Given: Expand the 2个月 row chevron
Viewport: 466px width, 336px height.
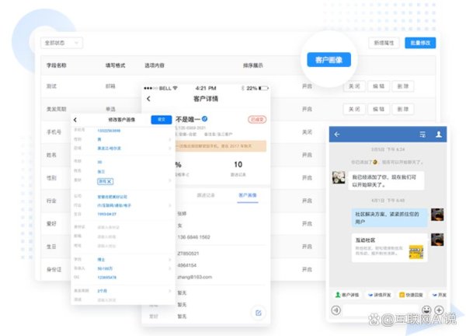Looking at the screenshot, I should tap(169, 290).
